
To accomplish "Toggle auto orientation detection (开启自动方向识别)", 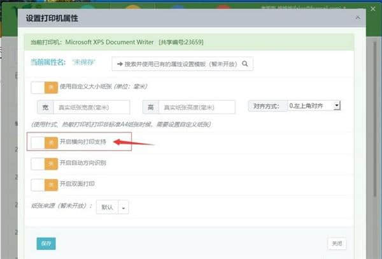I will pos(45,163).
